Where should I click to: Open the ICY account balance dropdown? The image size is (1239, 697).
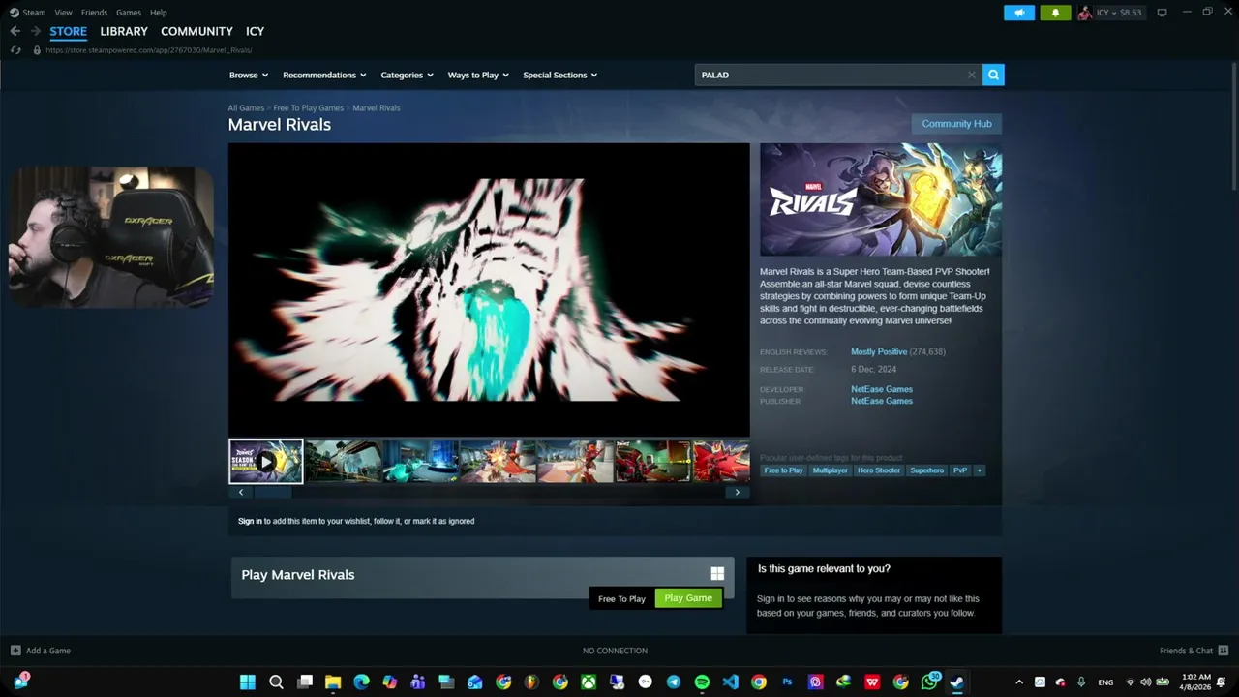click(1111, 13)
